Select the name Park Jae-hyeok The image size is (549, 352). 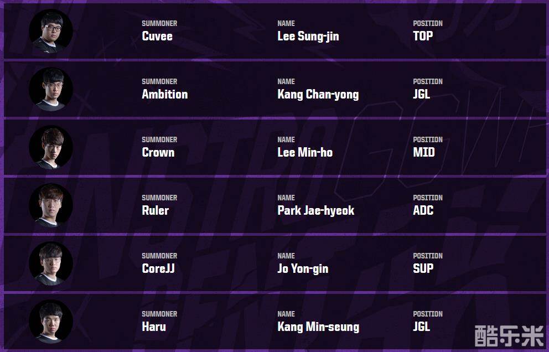[x=315, y=211]
